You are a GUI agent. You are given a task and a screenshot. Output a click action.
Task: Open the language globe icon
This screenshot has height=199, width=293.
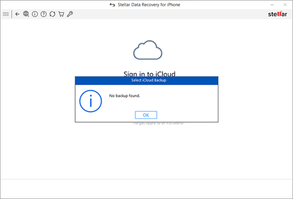[26, 14]
